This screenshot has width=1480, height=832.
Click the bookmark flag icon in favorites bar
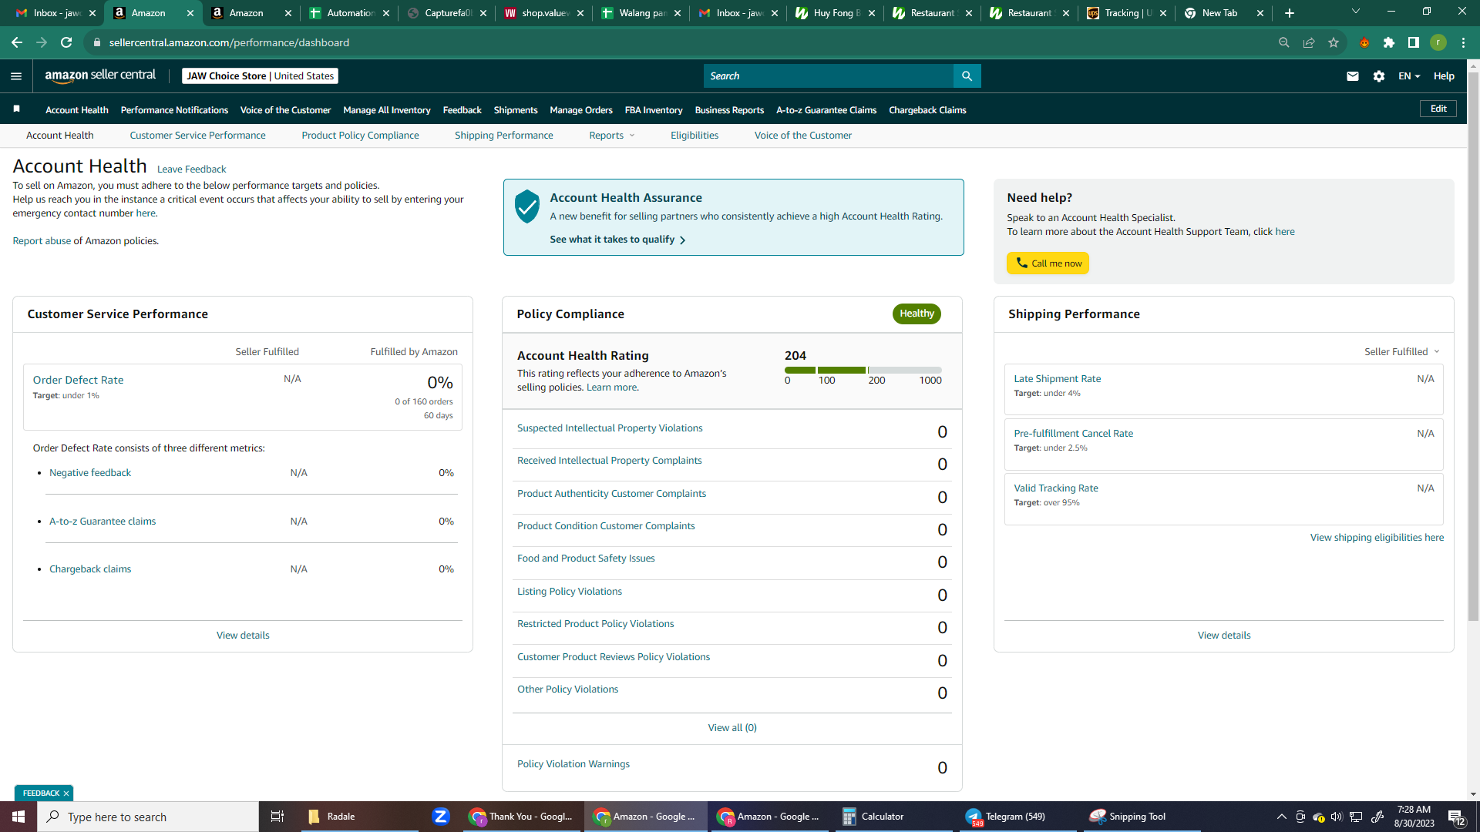(16, 109)
